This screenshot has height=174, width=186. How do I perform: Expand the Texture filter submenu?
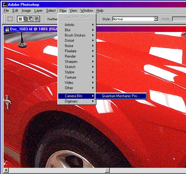(77, 77)
